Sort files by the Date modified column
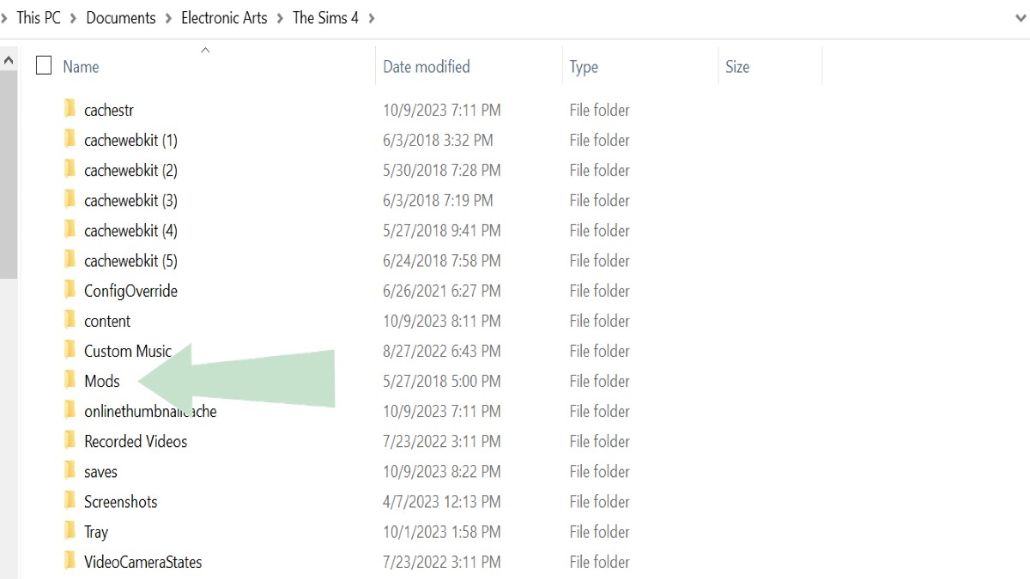The width and height of the screenshot is (1030, 579). [427, 66]
